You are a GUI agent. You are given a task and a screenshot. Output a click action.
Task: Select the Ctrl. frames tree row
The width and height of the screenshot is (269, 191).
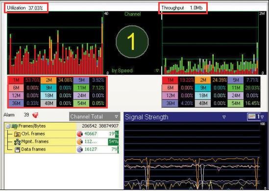click(x=61, y=134)
